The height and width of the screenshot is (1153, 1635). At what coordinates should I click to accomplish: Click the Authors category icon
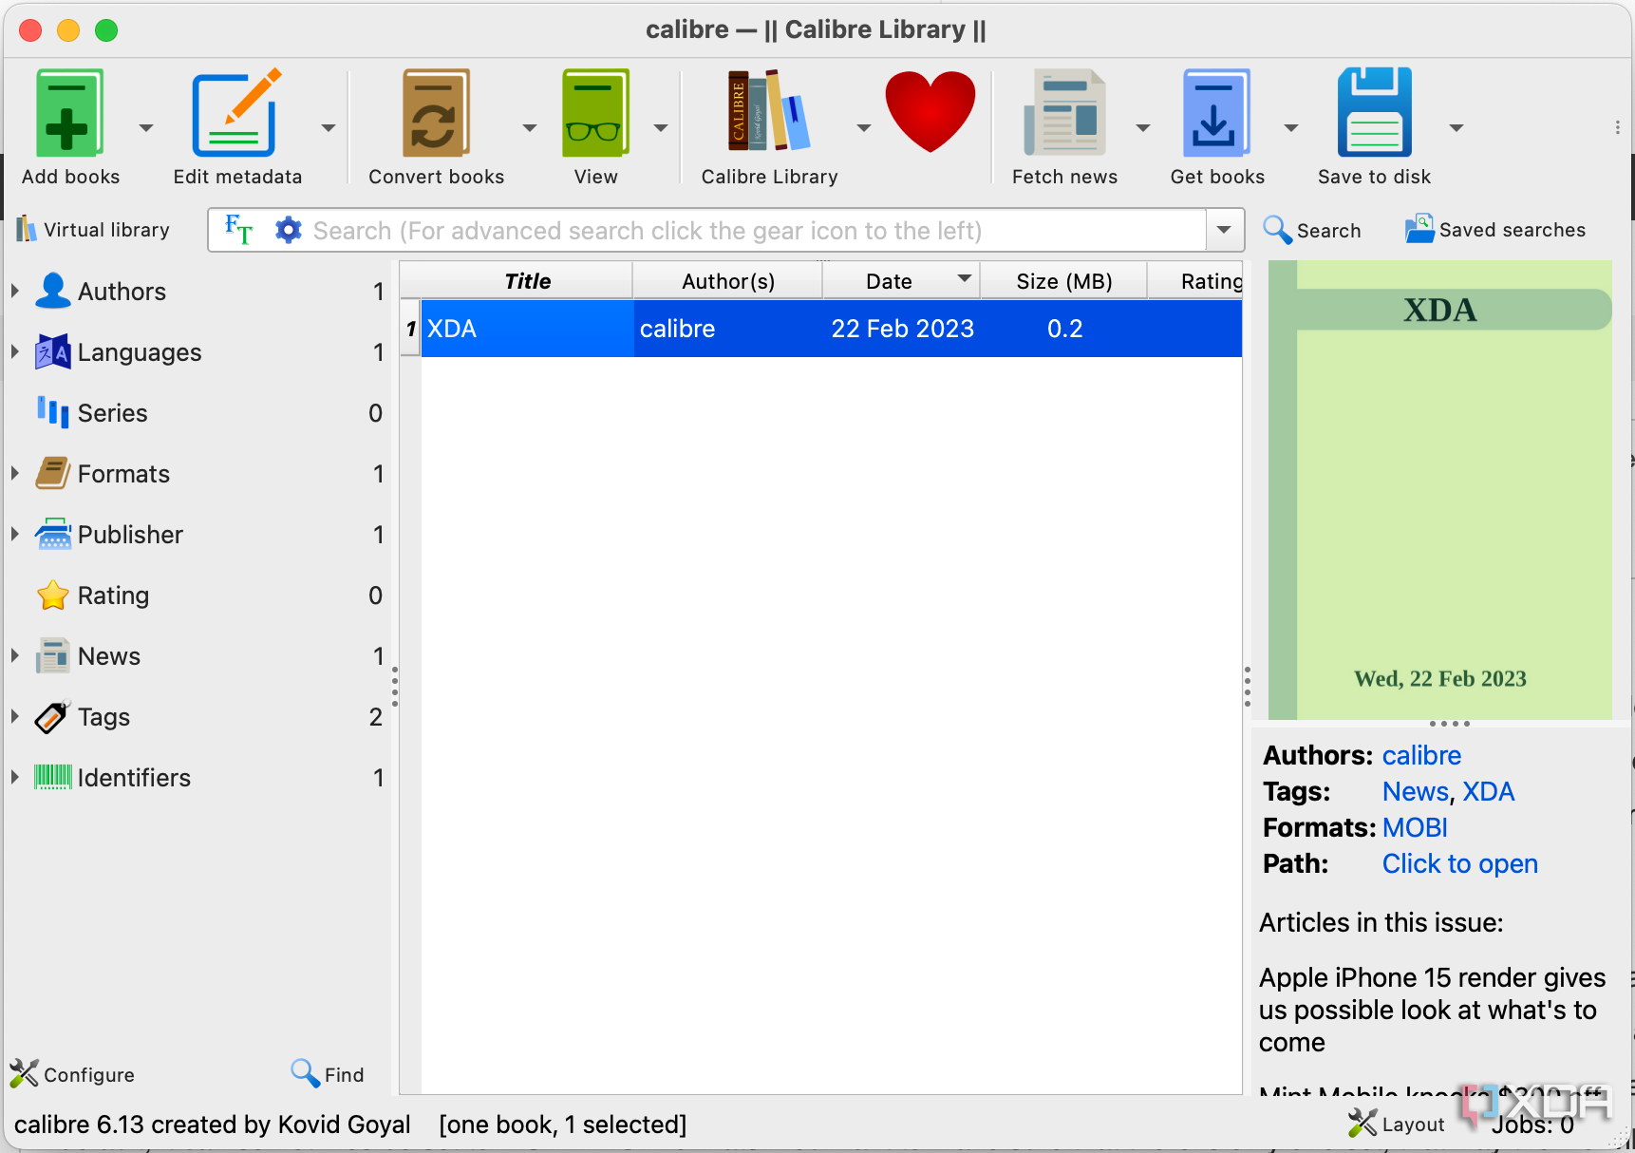point(53,291)
